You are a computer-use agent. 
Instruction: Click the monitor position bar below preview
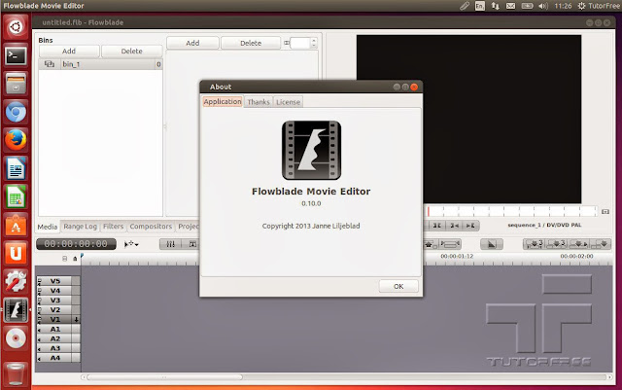(x=512, y=211)
